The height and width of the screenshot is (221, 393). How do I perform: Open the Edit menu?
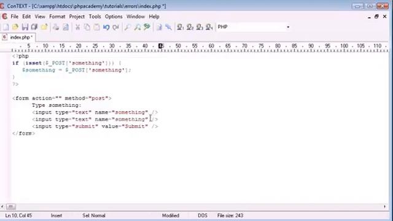point(26,17)
